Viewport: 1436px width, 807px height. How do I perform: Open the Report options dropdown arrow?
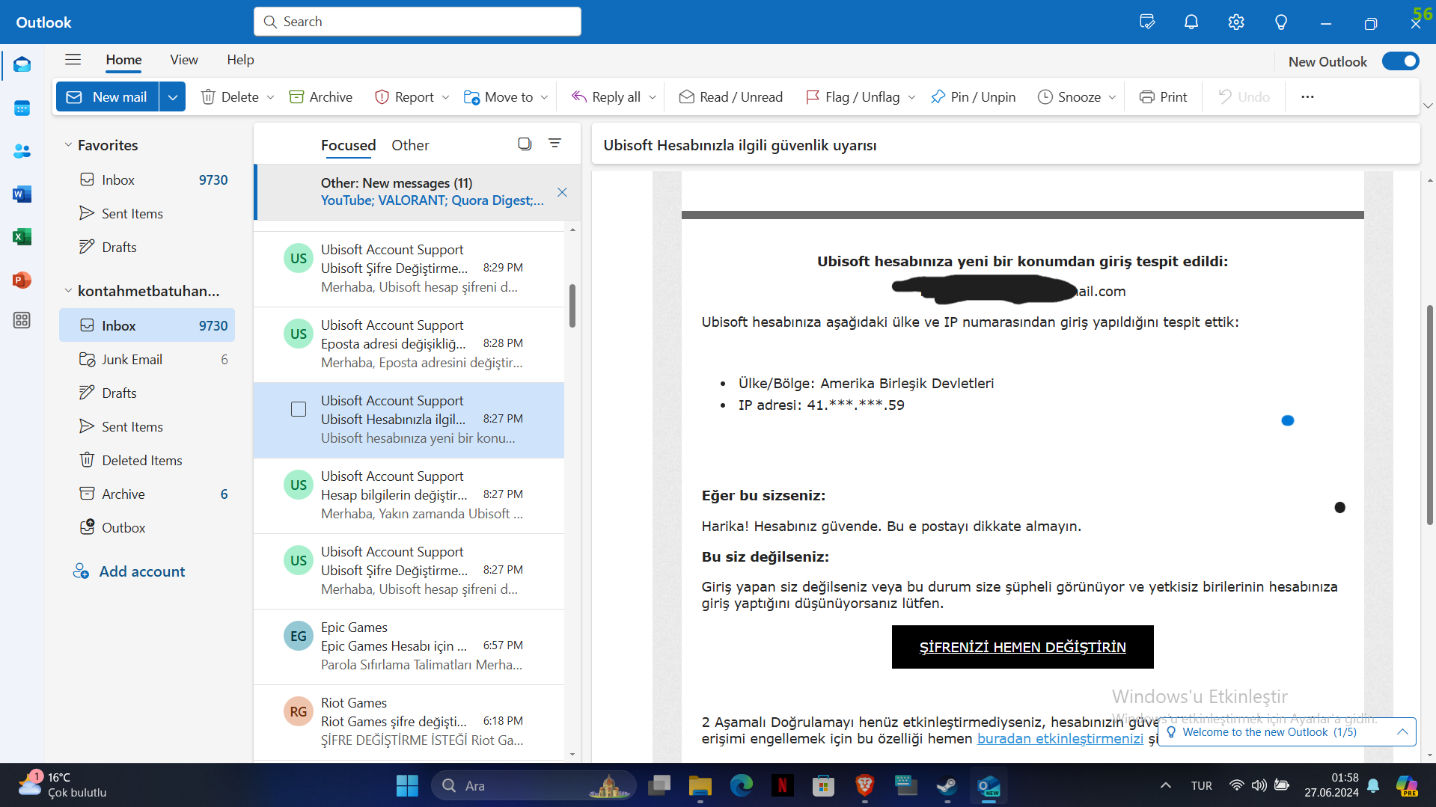tap(445, 97)
